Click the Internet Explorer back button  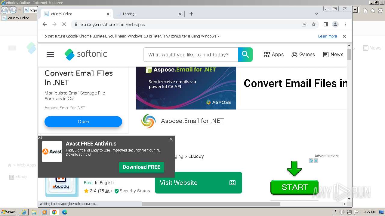[5, 10]
